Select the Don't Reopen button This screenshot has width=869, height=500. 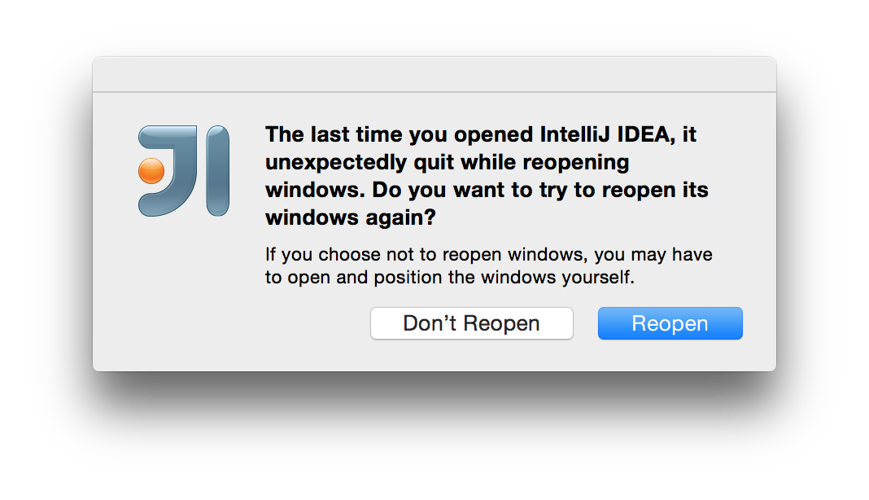coord(472,323)
